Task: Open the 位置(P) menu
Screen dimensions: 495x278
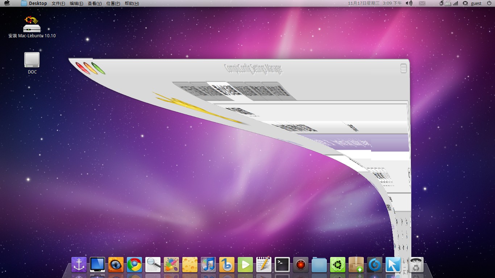Action: pyautogui.click(x=113, y=3)
